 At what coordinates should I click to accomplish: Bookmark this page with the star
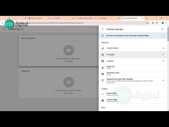147,23
